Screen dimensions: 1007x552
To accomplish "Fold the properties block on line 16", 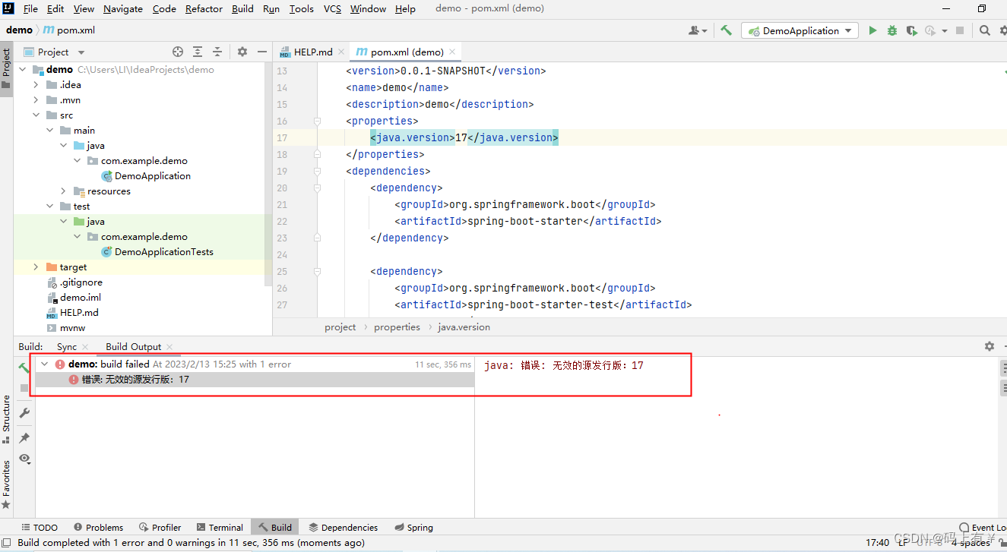I will 318,121.
